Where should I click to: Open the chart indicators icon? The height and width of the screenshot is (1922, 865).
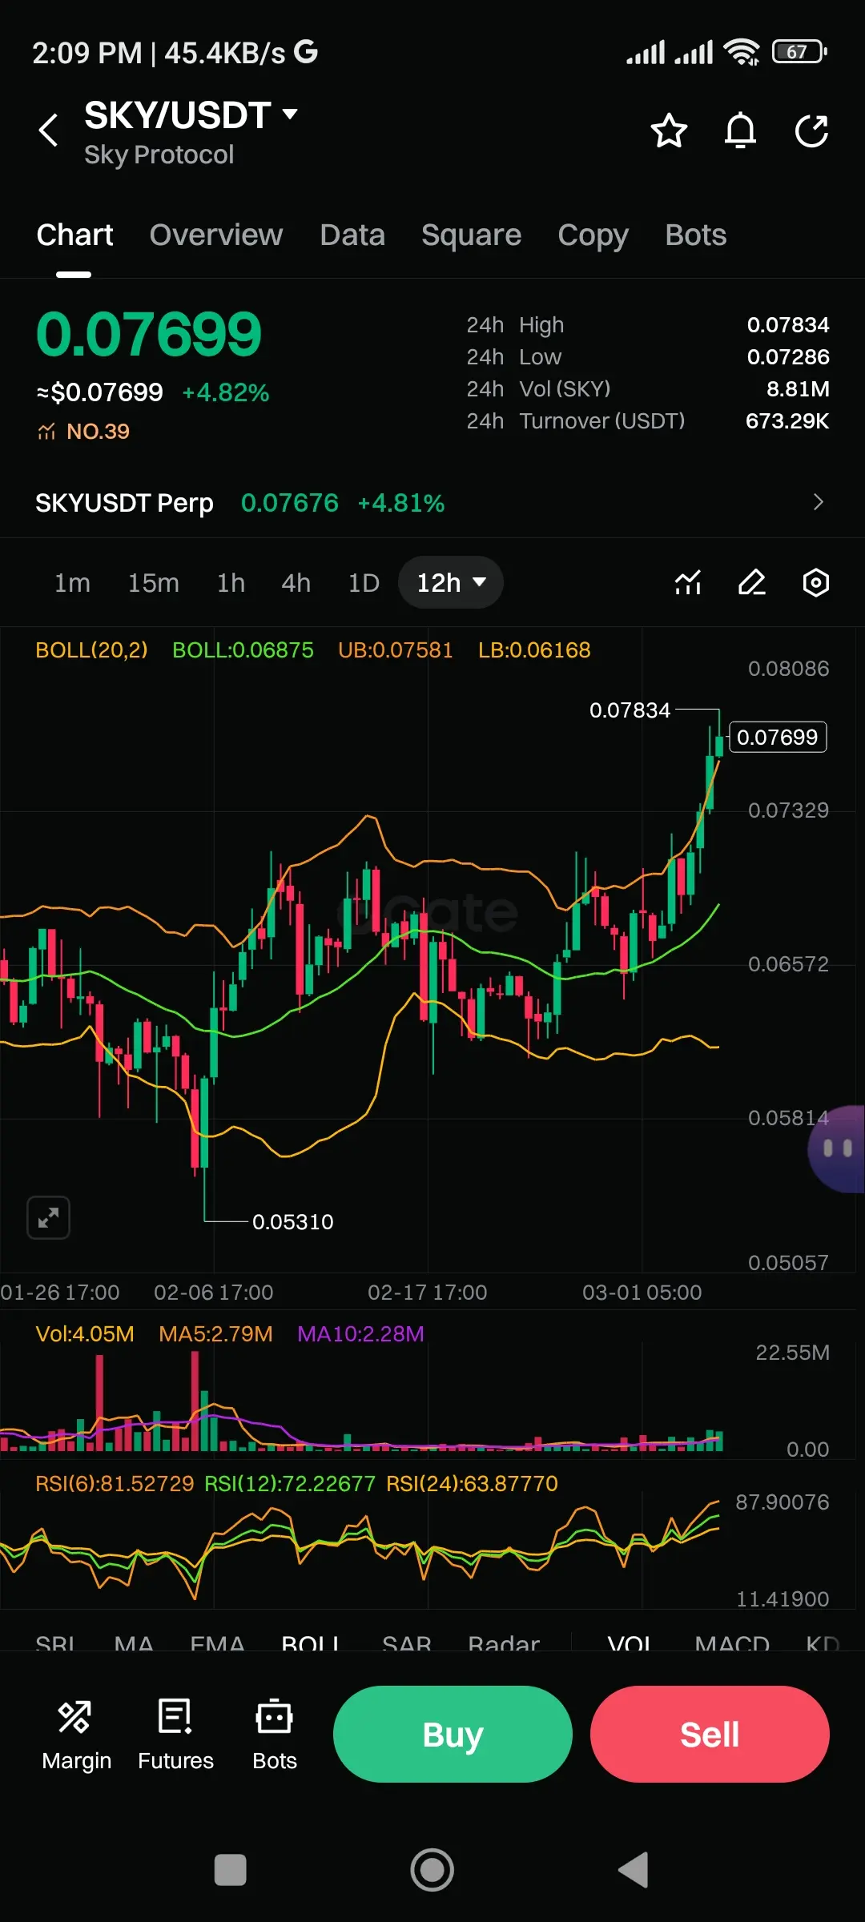(x=688, y=582)
